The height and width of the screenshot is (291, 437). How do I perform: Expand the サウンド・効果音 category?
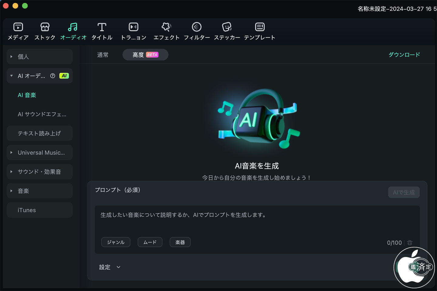tap(40, 172)
